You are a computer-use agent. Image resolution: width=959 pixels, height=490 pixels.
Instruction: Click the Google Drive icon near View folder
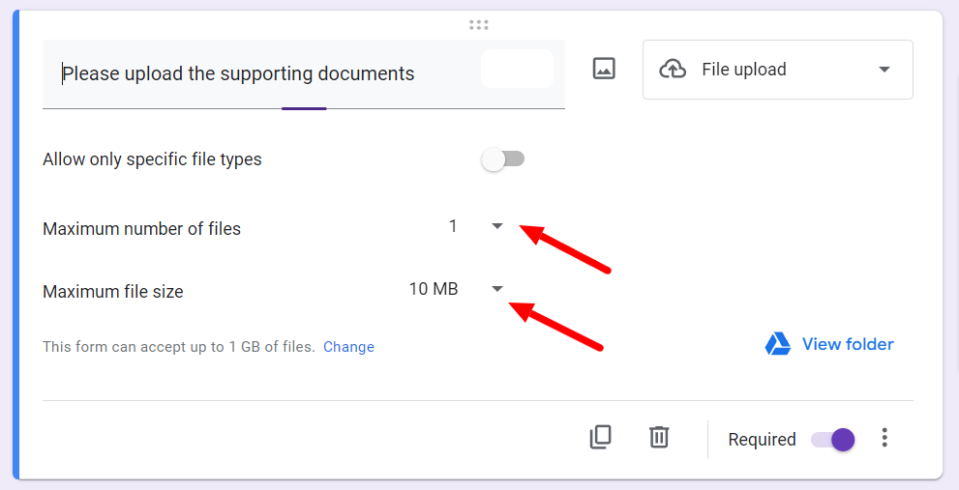pyautogui.click(x=777, y=344)
